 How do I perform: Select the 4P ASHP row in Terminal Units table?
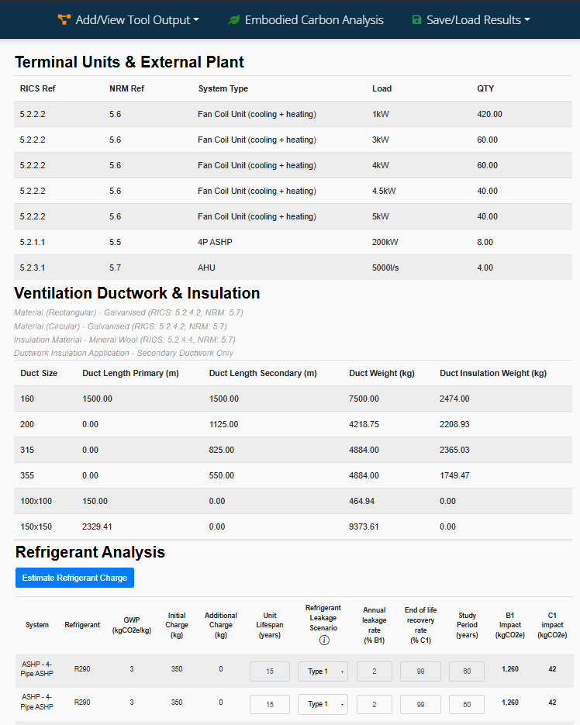(290, 242)
